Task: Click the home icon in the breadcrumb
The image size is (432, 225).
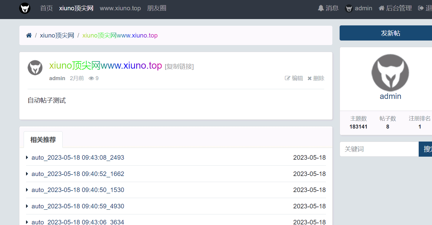Action: pyautogui.click(x=29, y=35)
